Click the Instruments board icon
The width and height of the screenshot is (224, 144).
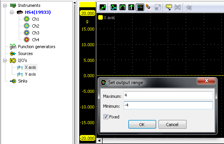click(13, 5)
